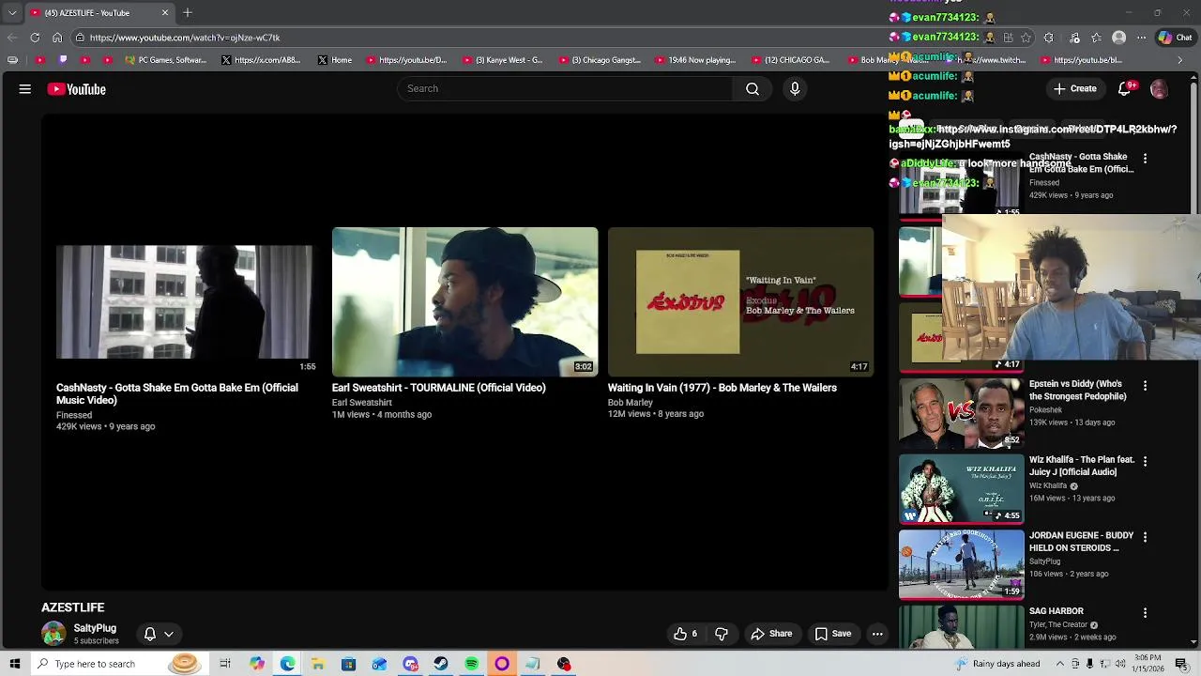Reload the page with refresh icon

(35, 38)
